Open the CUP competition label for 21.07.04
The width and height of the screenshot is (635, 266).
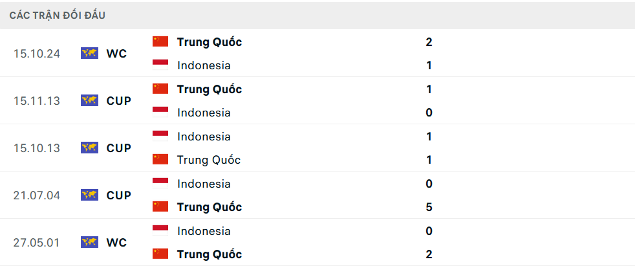click(118, 195)
